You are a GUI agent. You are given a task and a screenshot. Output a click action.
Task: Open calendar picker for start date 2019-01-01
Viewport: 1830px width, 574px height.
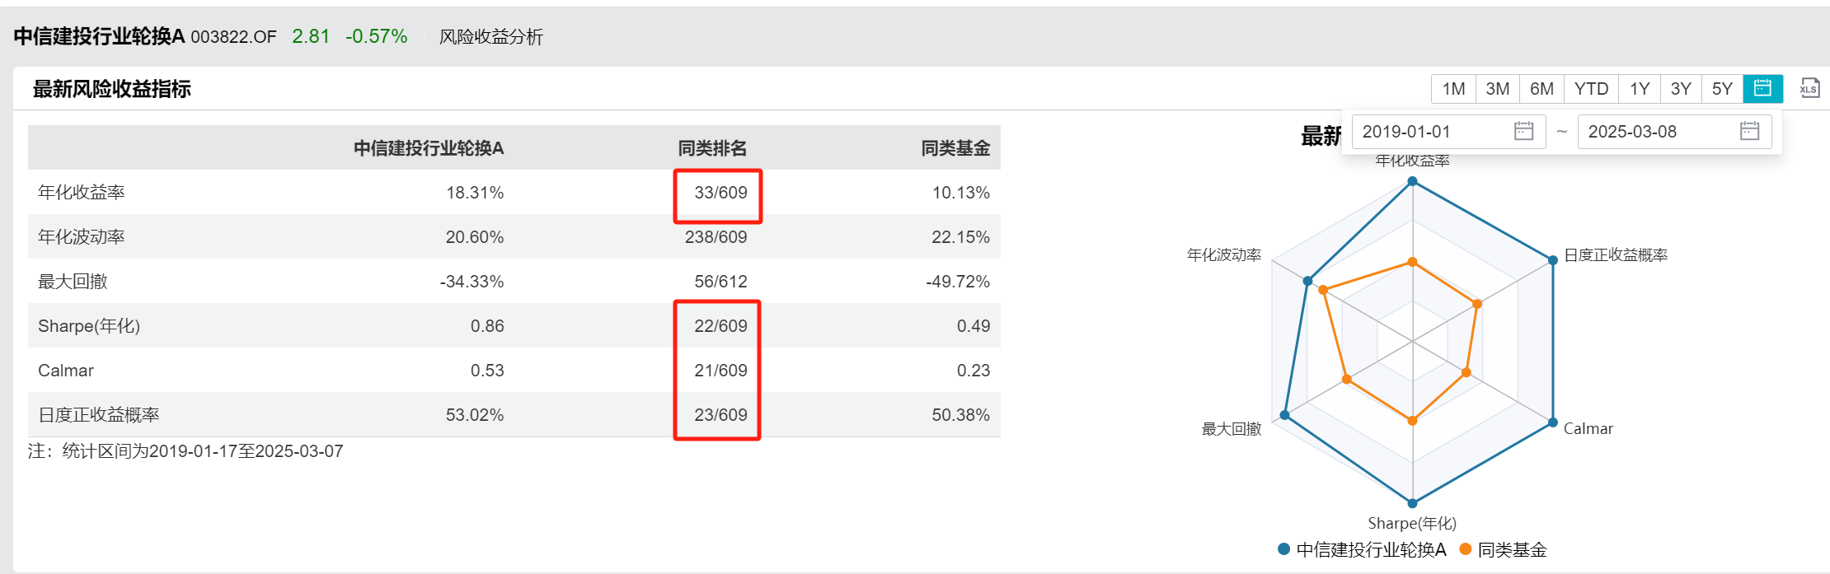(1523, 131)
